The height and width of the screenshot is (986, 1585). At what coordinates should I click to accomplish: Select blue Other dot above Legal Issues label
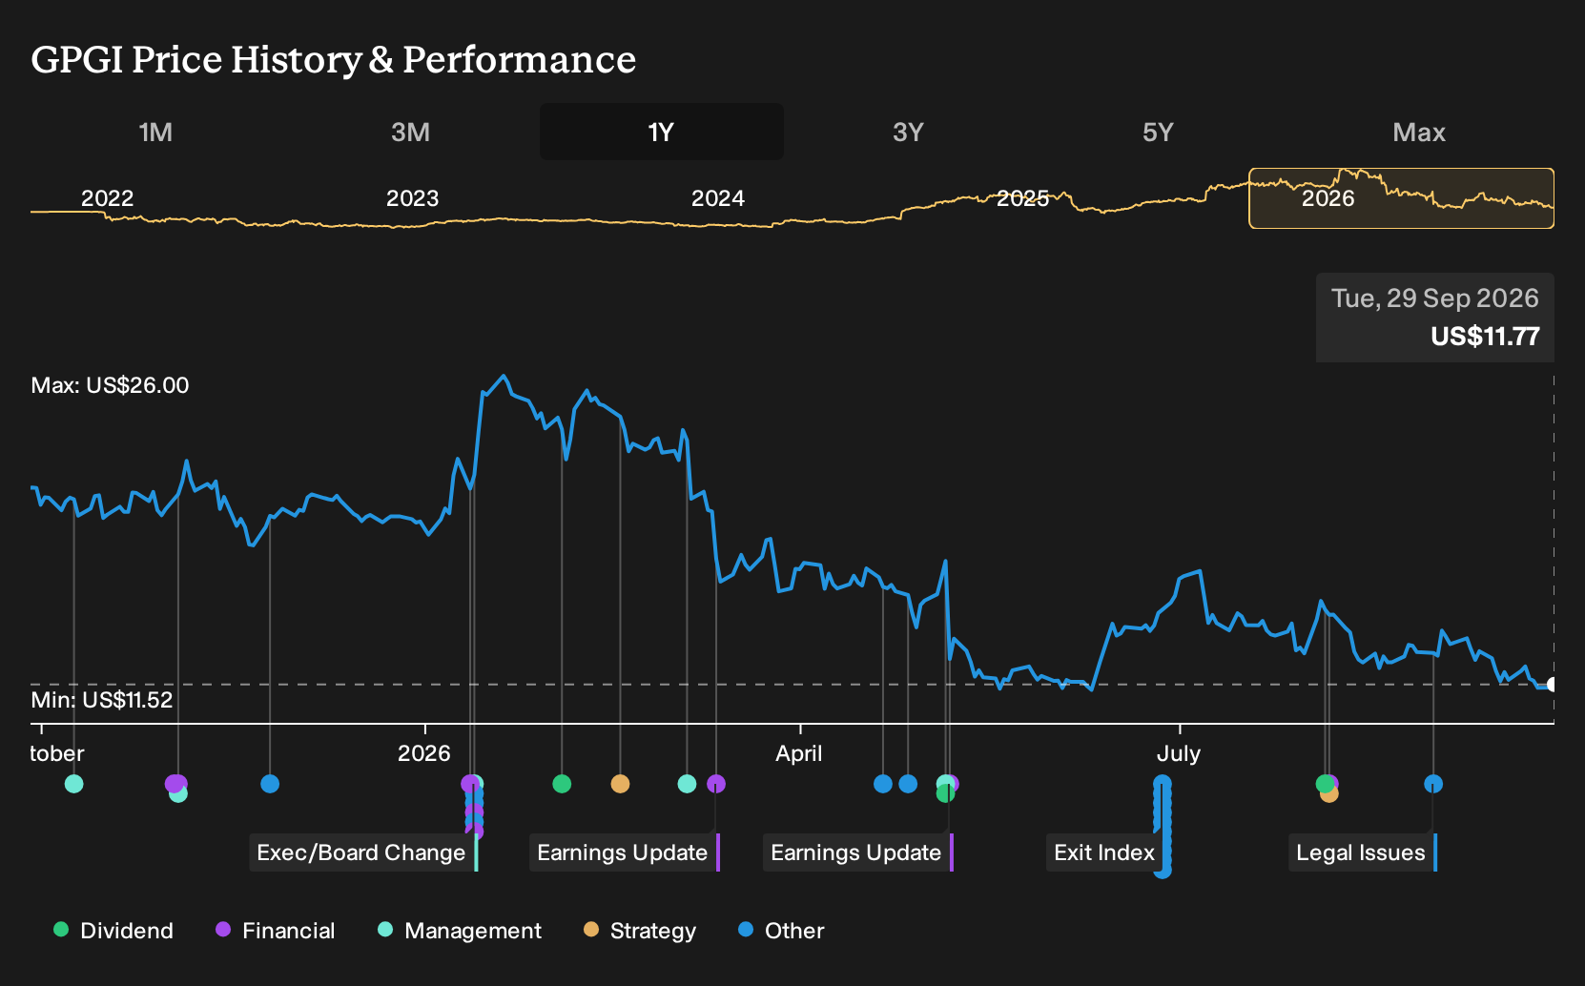point(1433,784)
